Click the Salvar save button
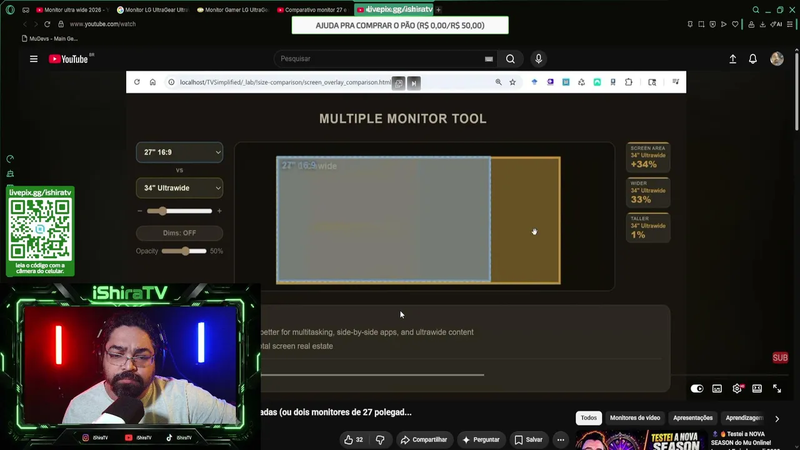 coord(528,440)
